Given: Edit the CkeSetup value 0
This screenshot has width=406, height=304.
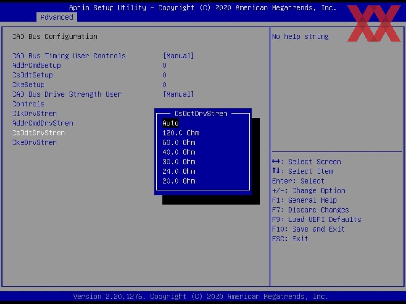Looking at the screenshot, I should (164, 85).
